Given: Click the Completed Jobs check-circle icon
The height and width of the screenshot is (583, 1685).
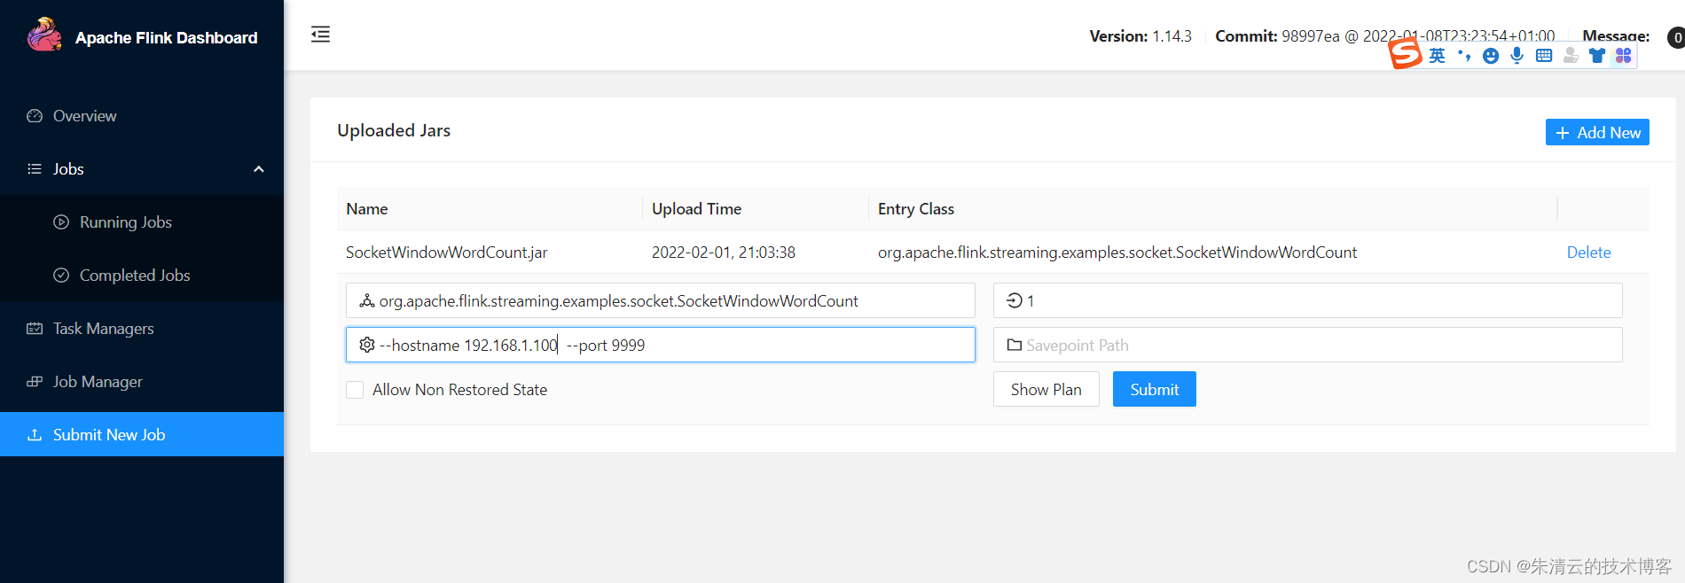Looking at the screenshot, I should pyautogui.click(x=61, y=276).
